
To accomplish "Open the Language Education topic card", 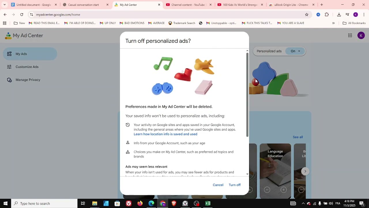I will click(x=275, y=171).
